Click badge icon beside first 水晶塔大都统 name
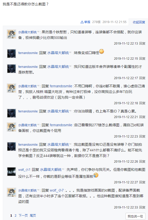148x220 pixels. click(x=38, y=32)
